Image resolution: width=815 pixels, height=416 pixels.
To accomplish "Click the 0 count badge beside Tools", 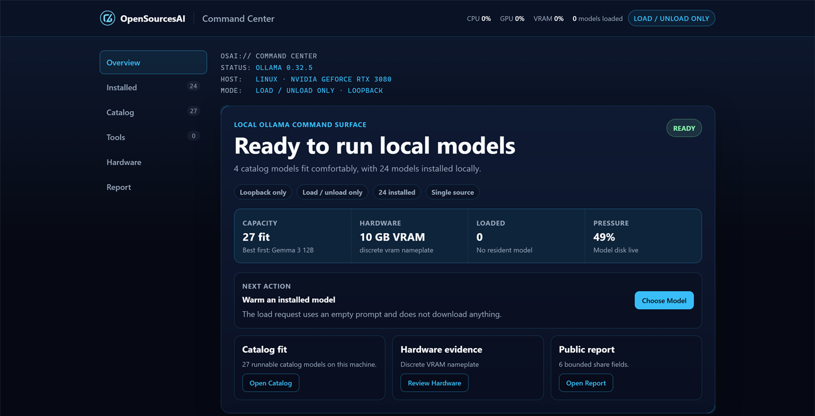I will tap(194, 136).
